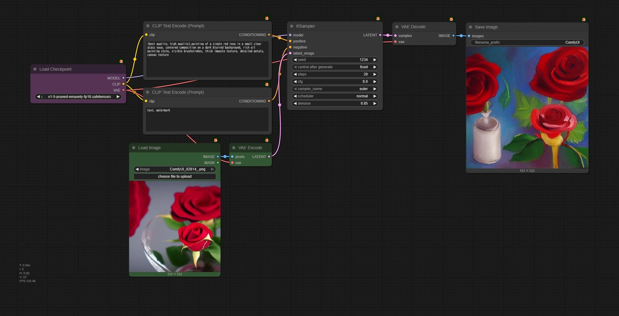The image size is (619, 316).
Task: Click the fox badge icon above Load Checkpoint node
Action: tap(121, 61)
